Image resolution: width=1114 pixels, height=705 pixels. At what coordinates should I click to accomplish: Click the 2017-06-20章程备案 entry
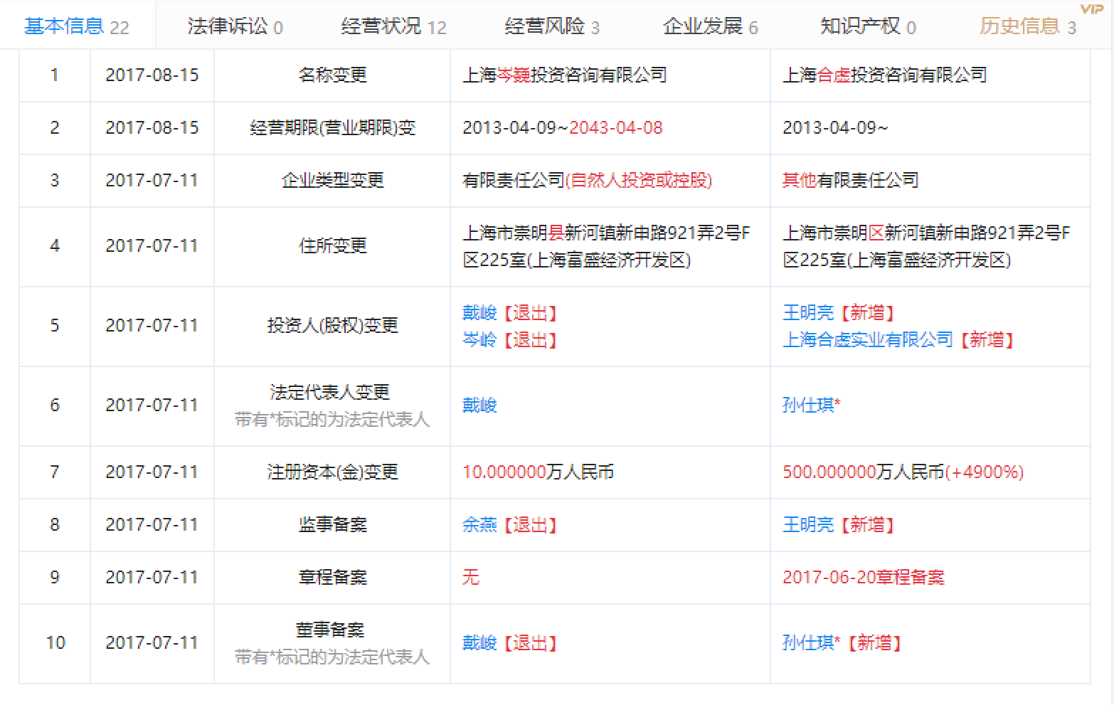863,577
